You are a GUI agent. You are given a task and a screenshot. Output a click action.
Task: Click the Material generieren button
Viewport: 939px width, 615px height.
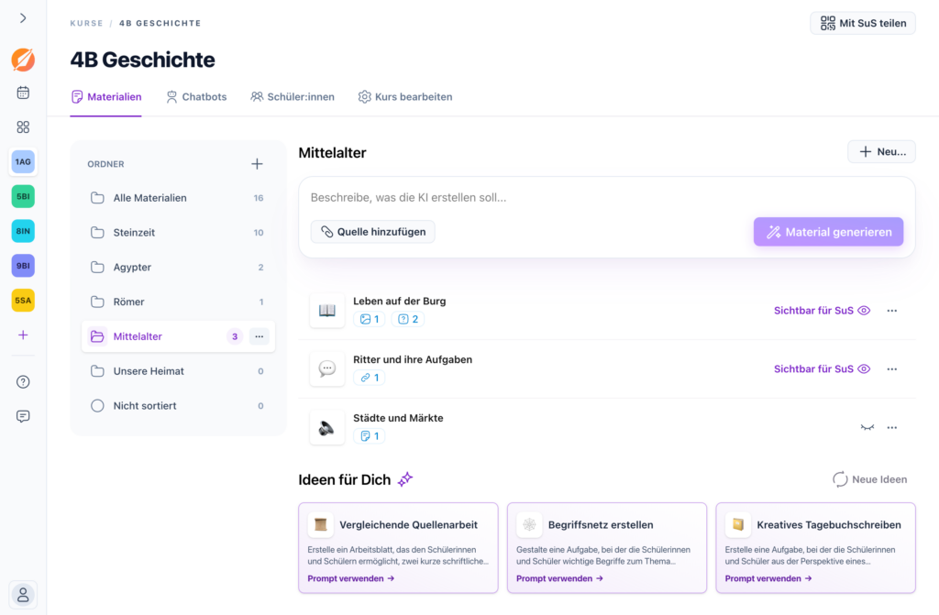click(x=828, y=232)
